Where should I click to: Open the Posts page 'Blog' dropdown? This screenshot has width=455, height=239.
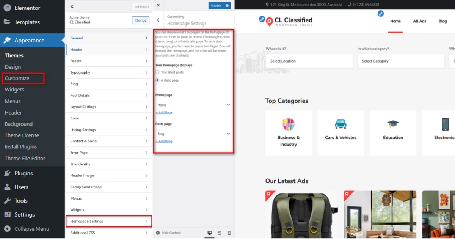point(193,134)
